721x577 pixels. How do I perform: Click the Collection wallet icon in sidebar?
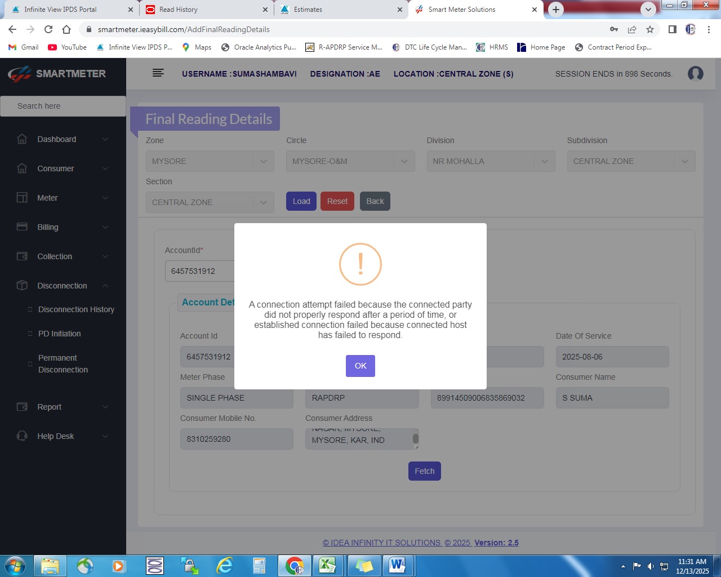point(22,256)
